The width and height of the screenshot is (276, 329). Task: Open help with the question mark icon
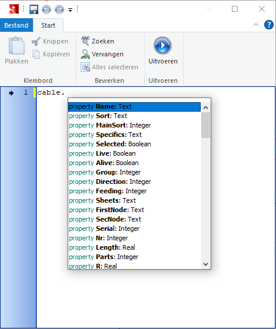click(x=268, y=25)
